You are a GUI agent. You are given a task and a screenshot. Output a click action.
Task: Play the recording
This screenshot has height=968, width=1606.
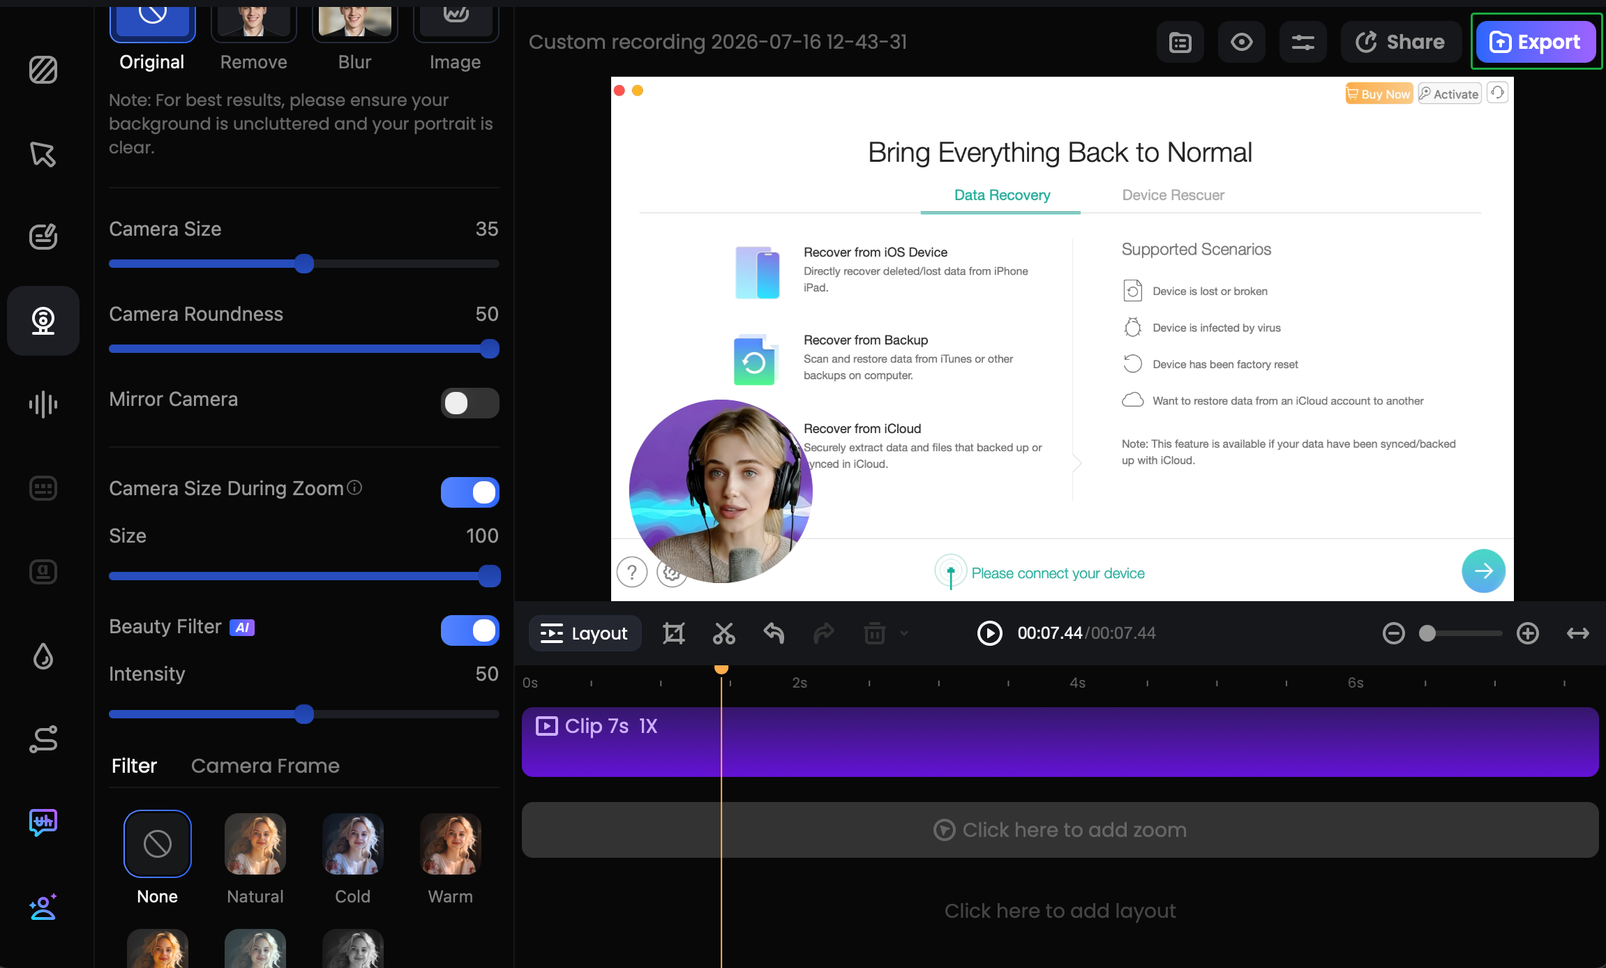click(989, 633)
